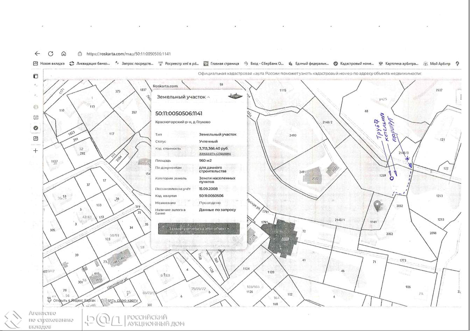Screen dimensions: 470x331
Task: Open the three-dot menu at map edge
Action: [x=461, y=97]
